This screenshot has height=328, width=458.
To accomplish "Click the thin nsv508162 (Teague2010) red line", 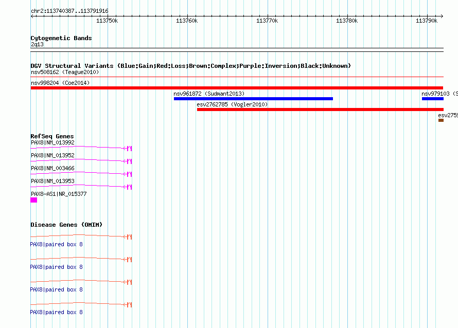I will pyautogui.click(x=237, y=77).
